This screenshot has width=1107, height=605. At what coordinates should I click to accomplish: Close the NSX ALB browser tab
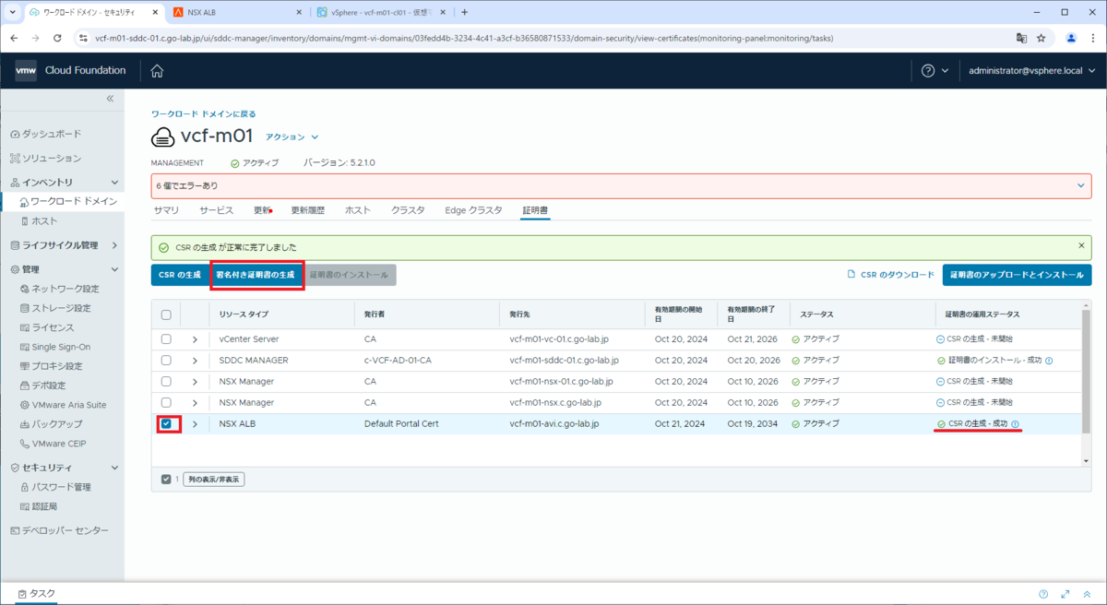(300, 13)
